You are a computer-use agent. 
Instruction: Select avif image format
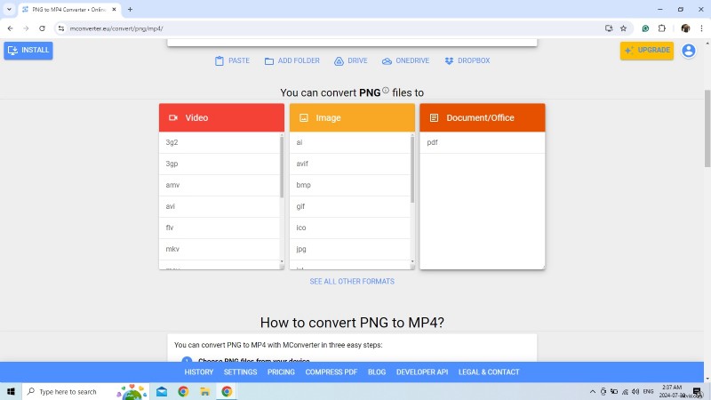350,164
